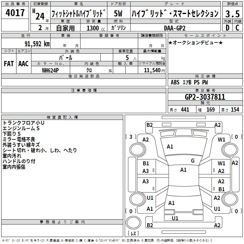Select note "室内汚れ"
Screen dimensions: 244x244
click(12, 156)
